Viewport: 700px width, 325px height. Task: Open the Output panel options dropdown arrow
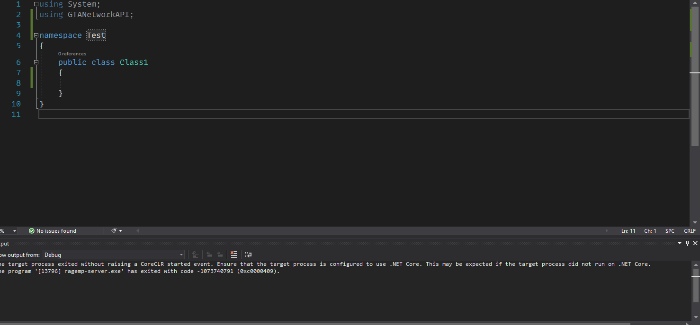[680, 243]
